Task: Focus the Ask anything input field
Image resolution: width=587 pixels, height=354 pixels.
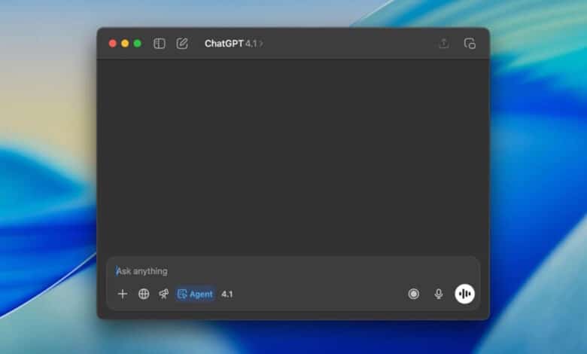Action: pos(292,271)
